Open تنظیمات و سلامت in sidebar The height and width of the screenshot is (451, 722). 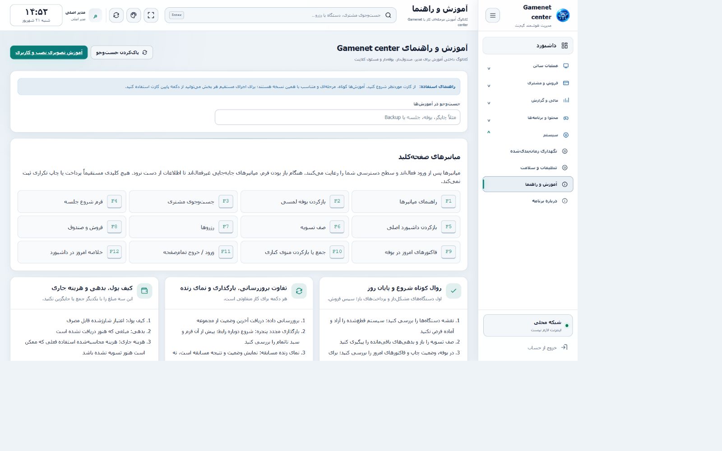coord(528,168)
